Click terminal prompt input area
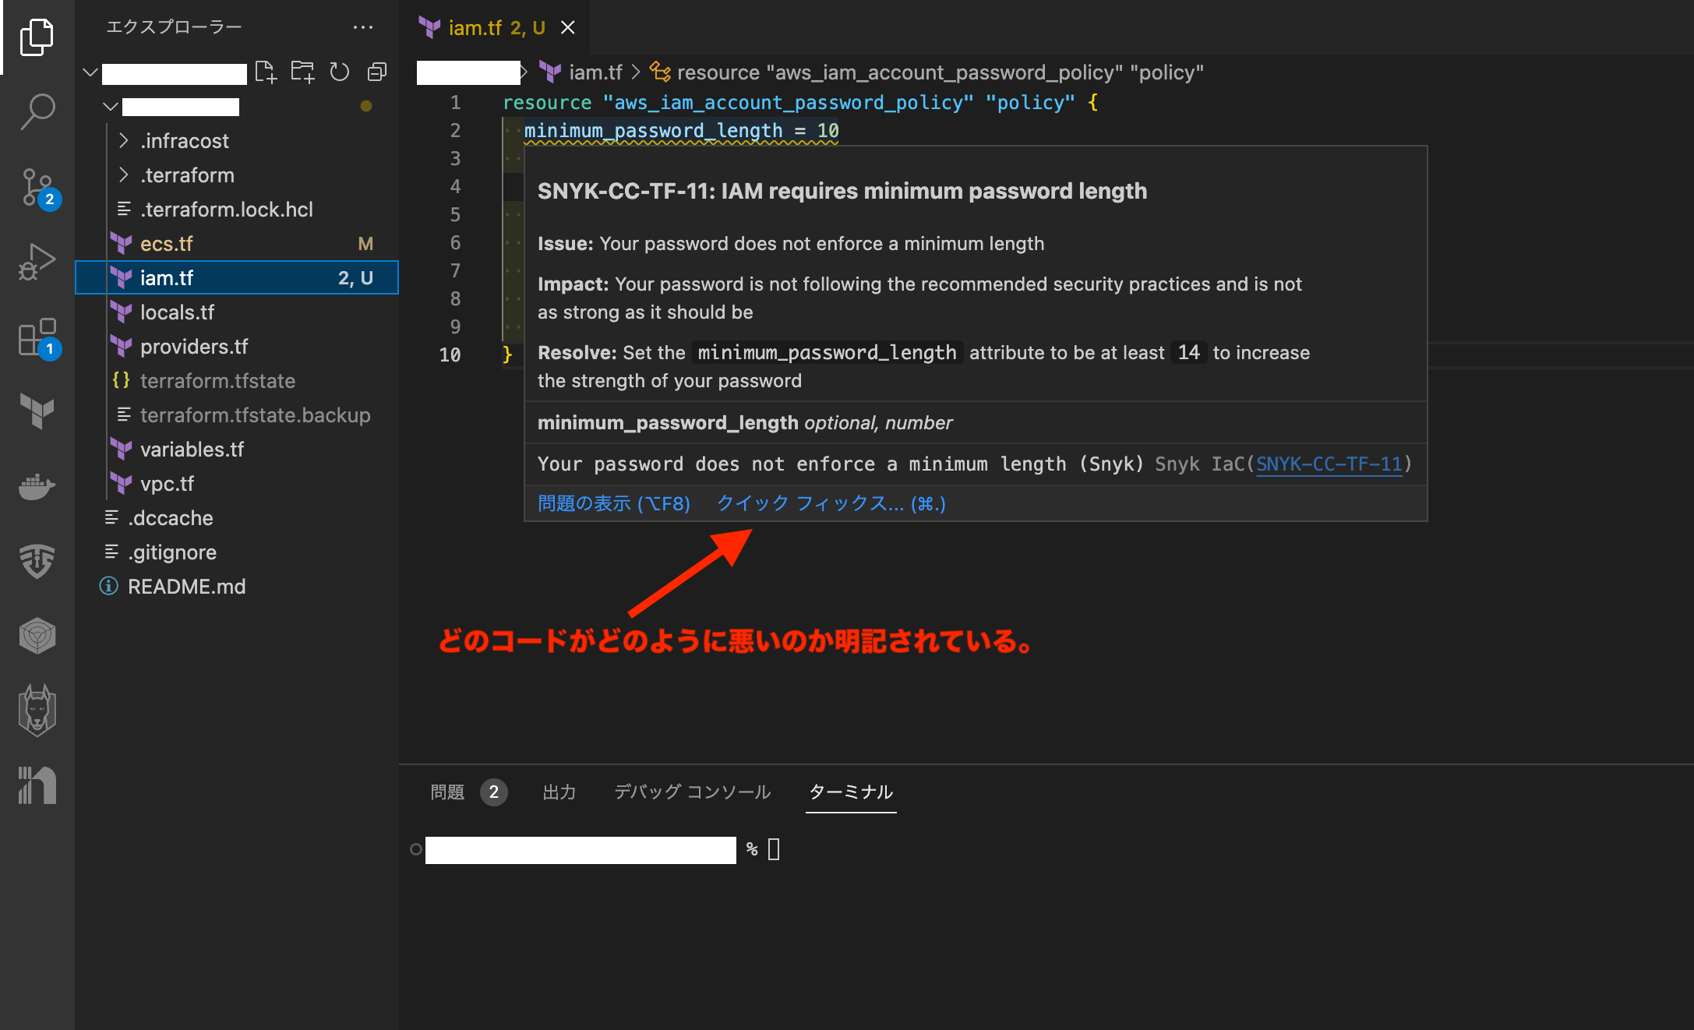Viewport: 1694px width, 1030px height. click(x=774, y=849)
